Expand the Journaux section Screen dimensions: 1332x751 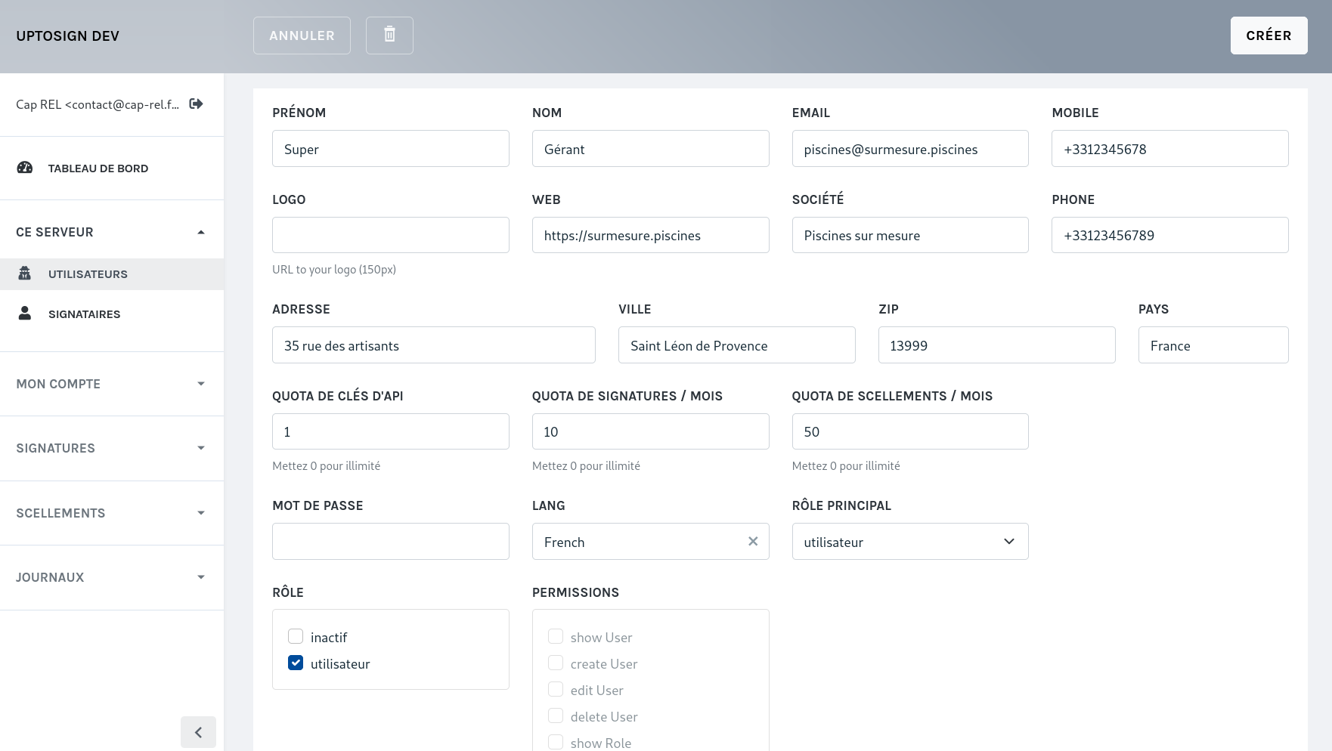pyautogui.click(x=112, y=577)
